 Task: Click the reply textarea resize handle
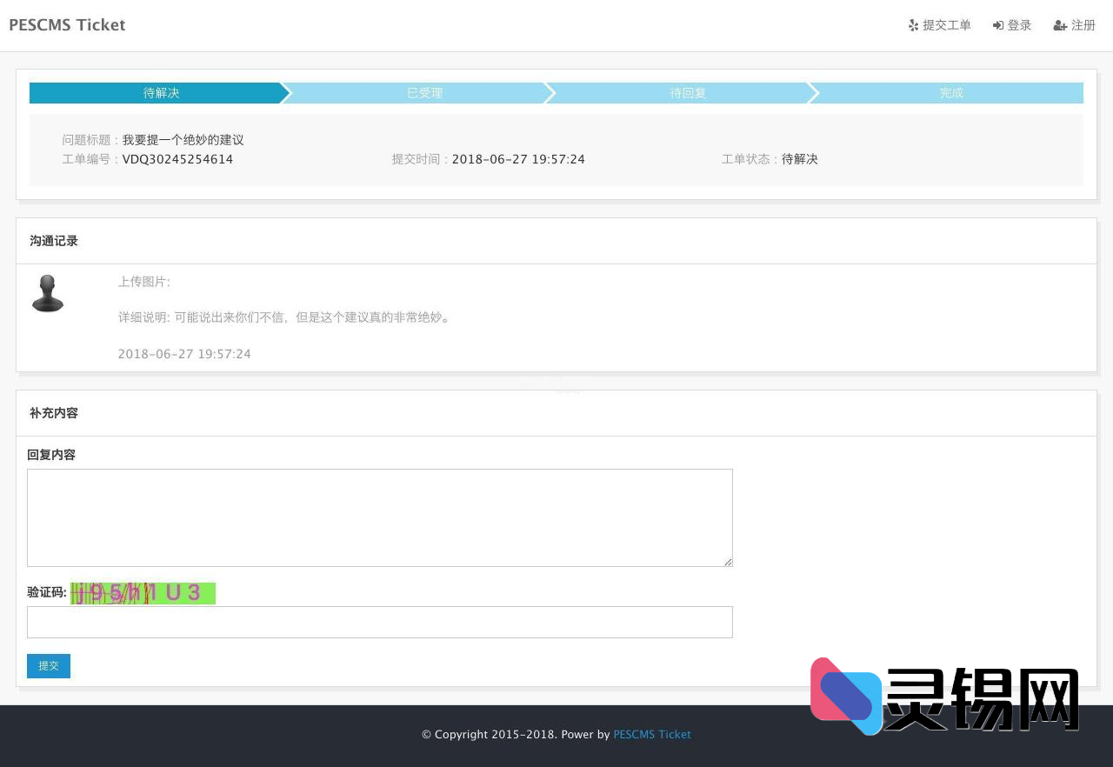729,563
